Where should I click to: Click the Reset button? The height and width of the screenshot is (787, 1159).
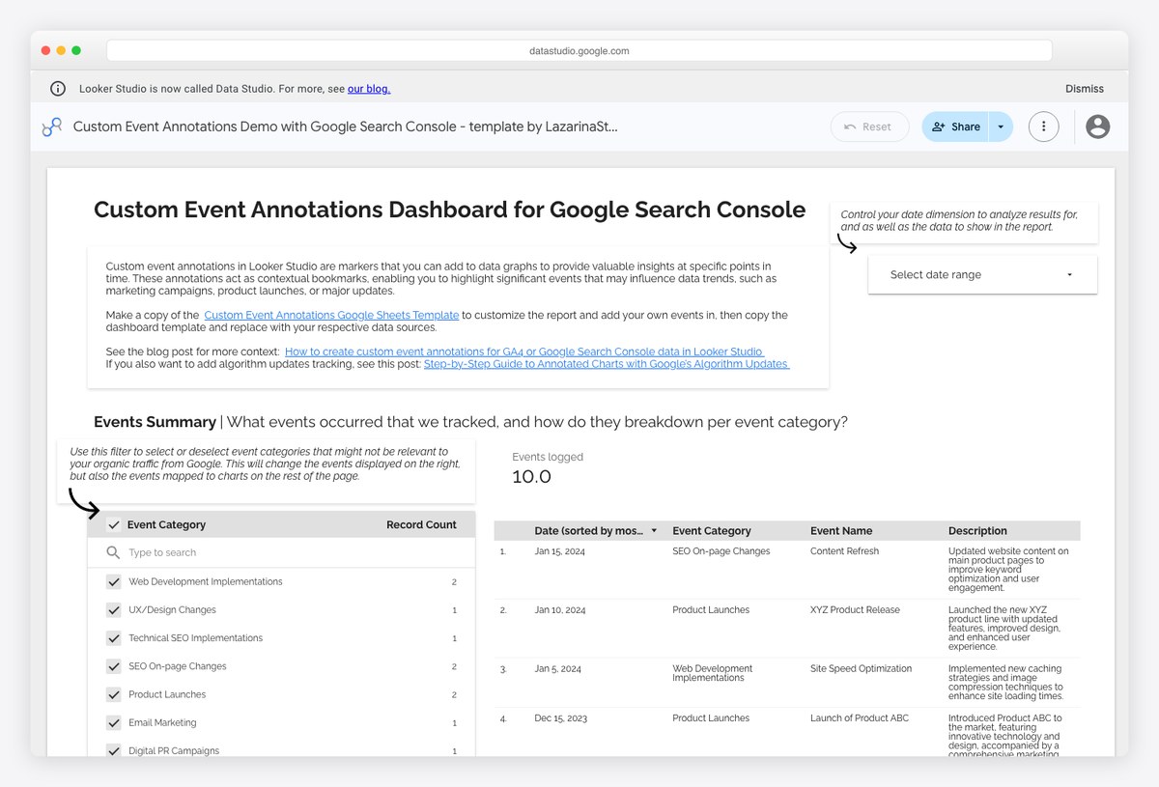click(x=869, y=126)
